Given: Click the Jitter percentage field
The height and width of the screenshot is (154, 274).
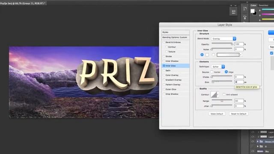Looking at the screenshot, I should 239,106.
